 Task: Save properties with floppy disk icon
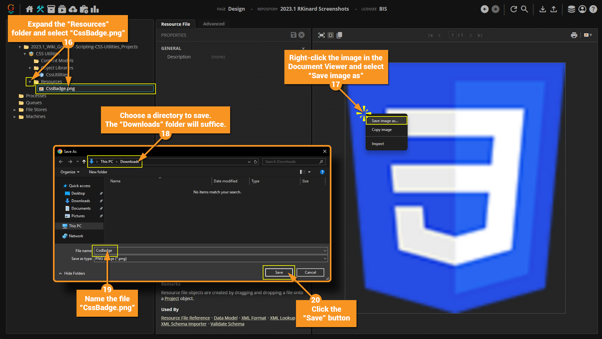pos(293,35)
